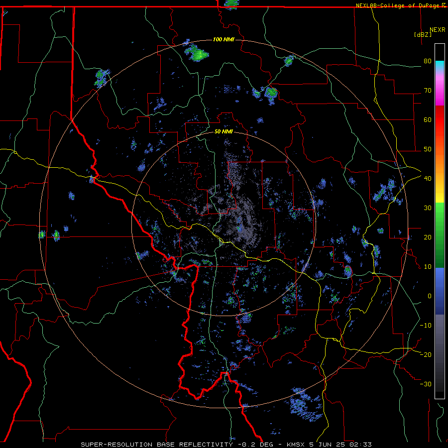The image size is (448, 448).
Task: Click the 10 dBZ scale value
Action: (x=428, y=267)
